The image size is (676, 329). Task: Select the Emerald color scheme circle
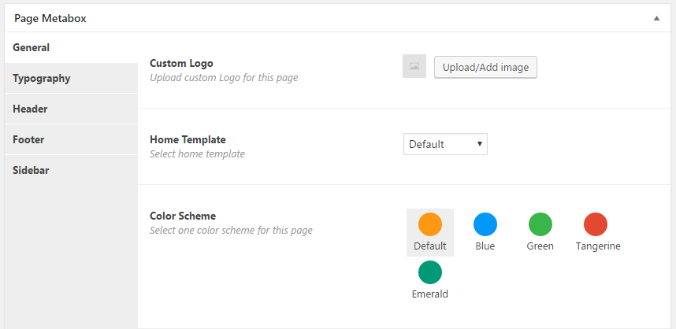tap(430, 272)
